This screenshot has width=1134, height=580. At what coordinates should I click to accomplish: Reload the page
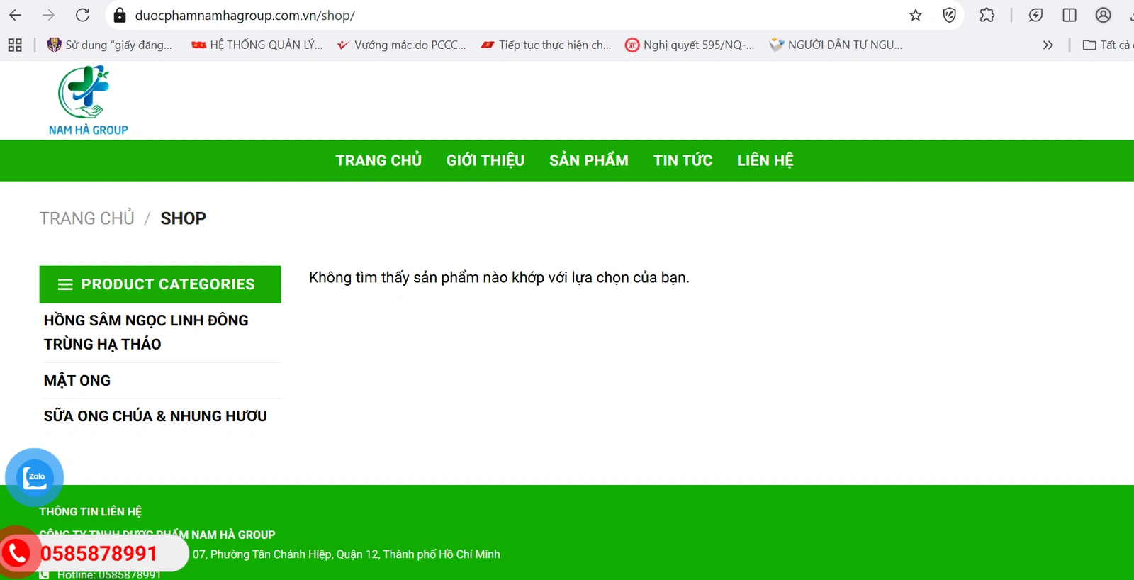tap(83, 15)
